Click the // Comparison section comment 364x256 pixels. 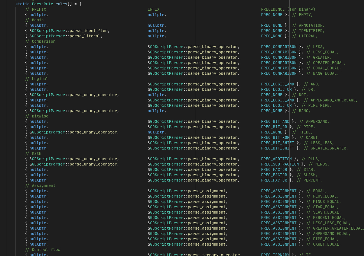tap(40, 41)
